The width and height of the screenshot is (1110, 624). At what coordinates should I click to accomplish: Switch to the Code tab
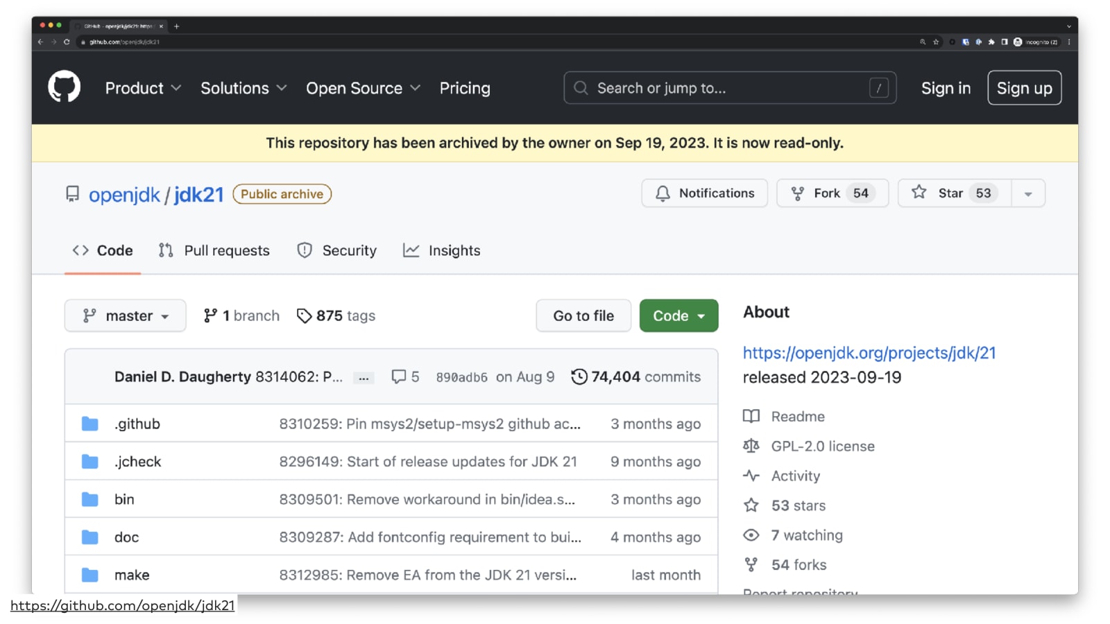103,250
